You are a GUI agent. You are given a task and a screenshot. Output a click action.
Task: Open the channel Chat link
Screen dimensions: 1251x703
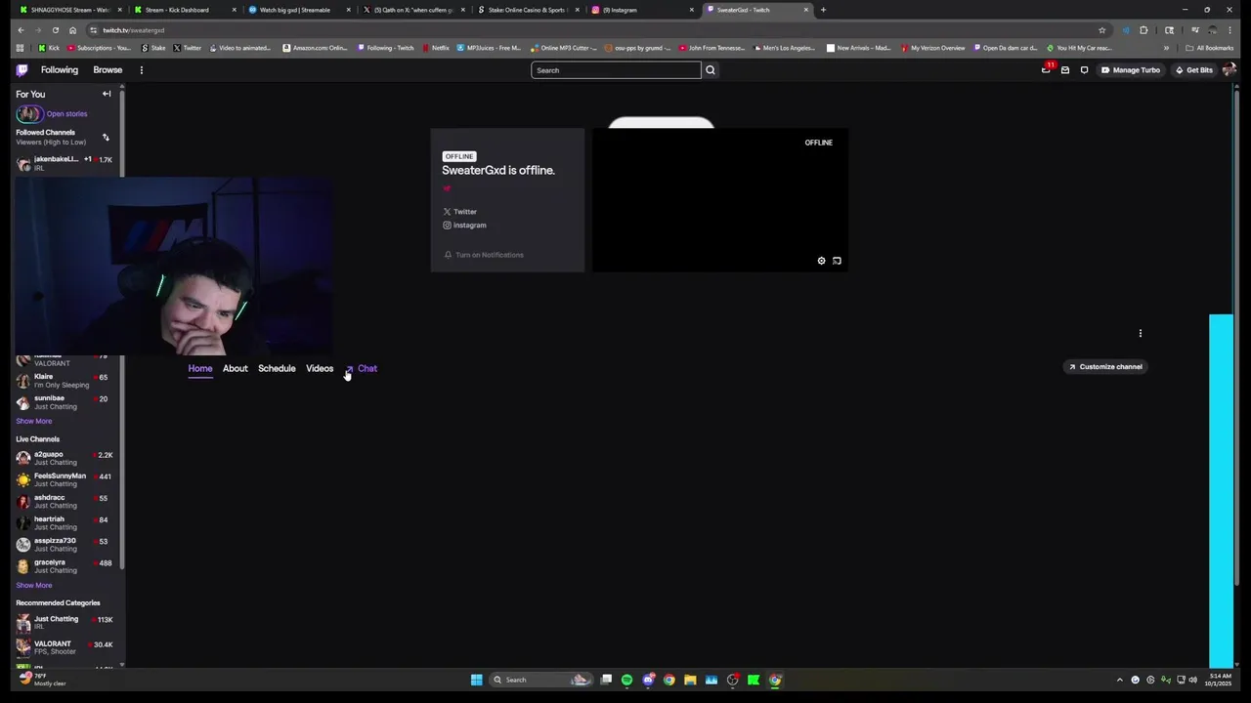coord(361,369)
